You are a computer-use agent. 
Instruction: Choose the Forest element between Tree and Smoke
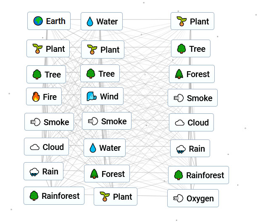[194, 74]
